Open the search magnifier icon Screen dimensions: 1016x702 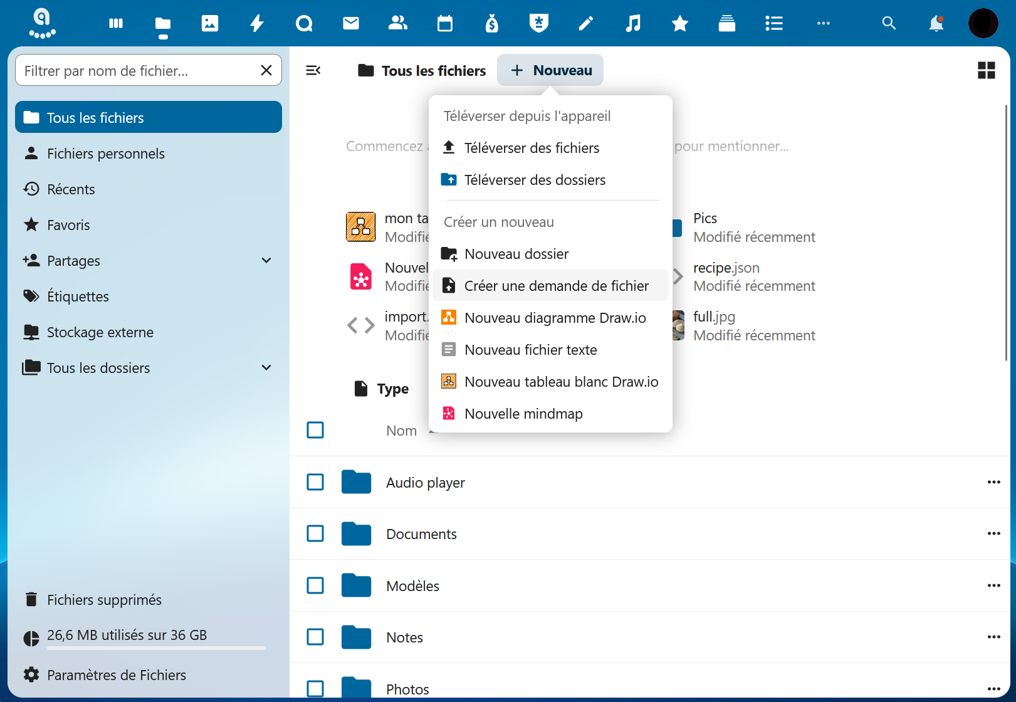coord(889,24)
